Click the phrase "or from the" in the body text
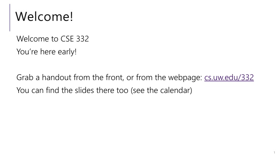 point(146,78)
